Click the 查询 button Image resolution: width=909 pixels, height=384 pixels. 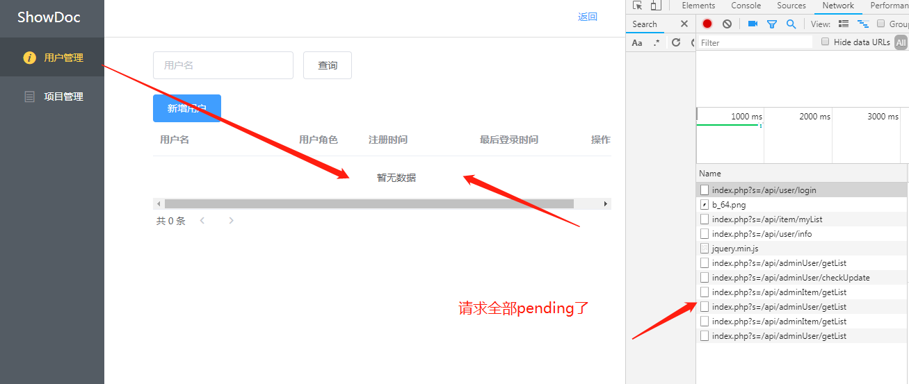pyautogui.click(x=328, y=65)
